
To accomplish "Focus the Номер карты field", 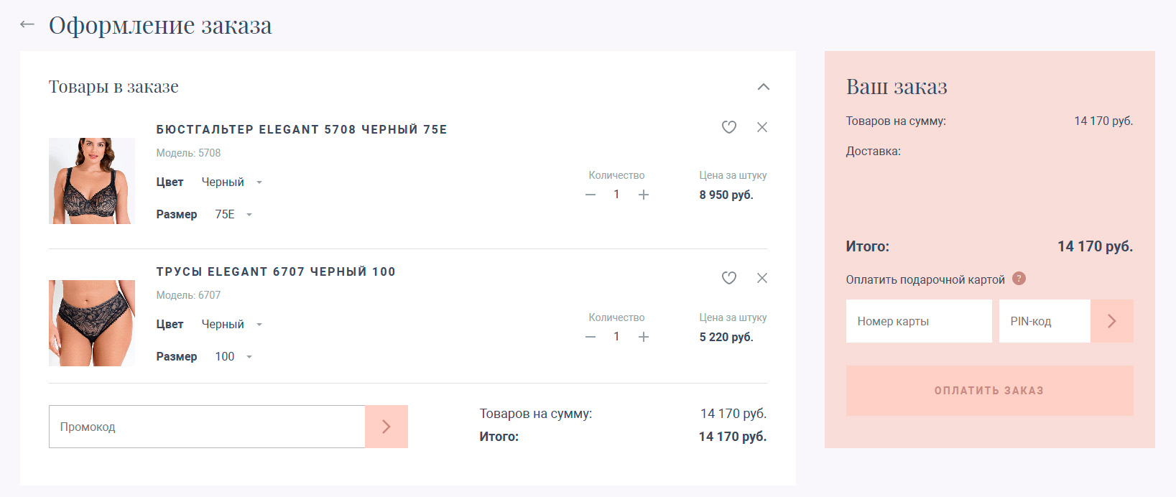I will pos(919,321).
